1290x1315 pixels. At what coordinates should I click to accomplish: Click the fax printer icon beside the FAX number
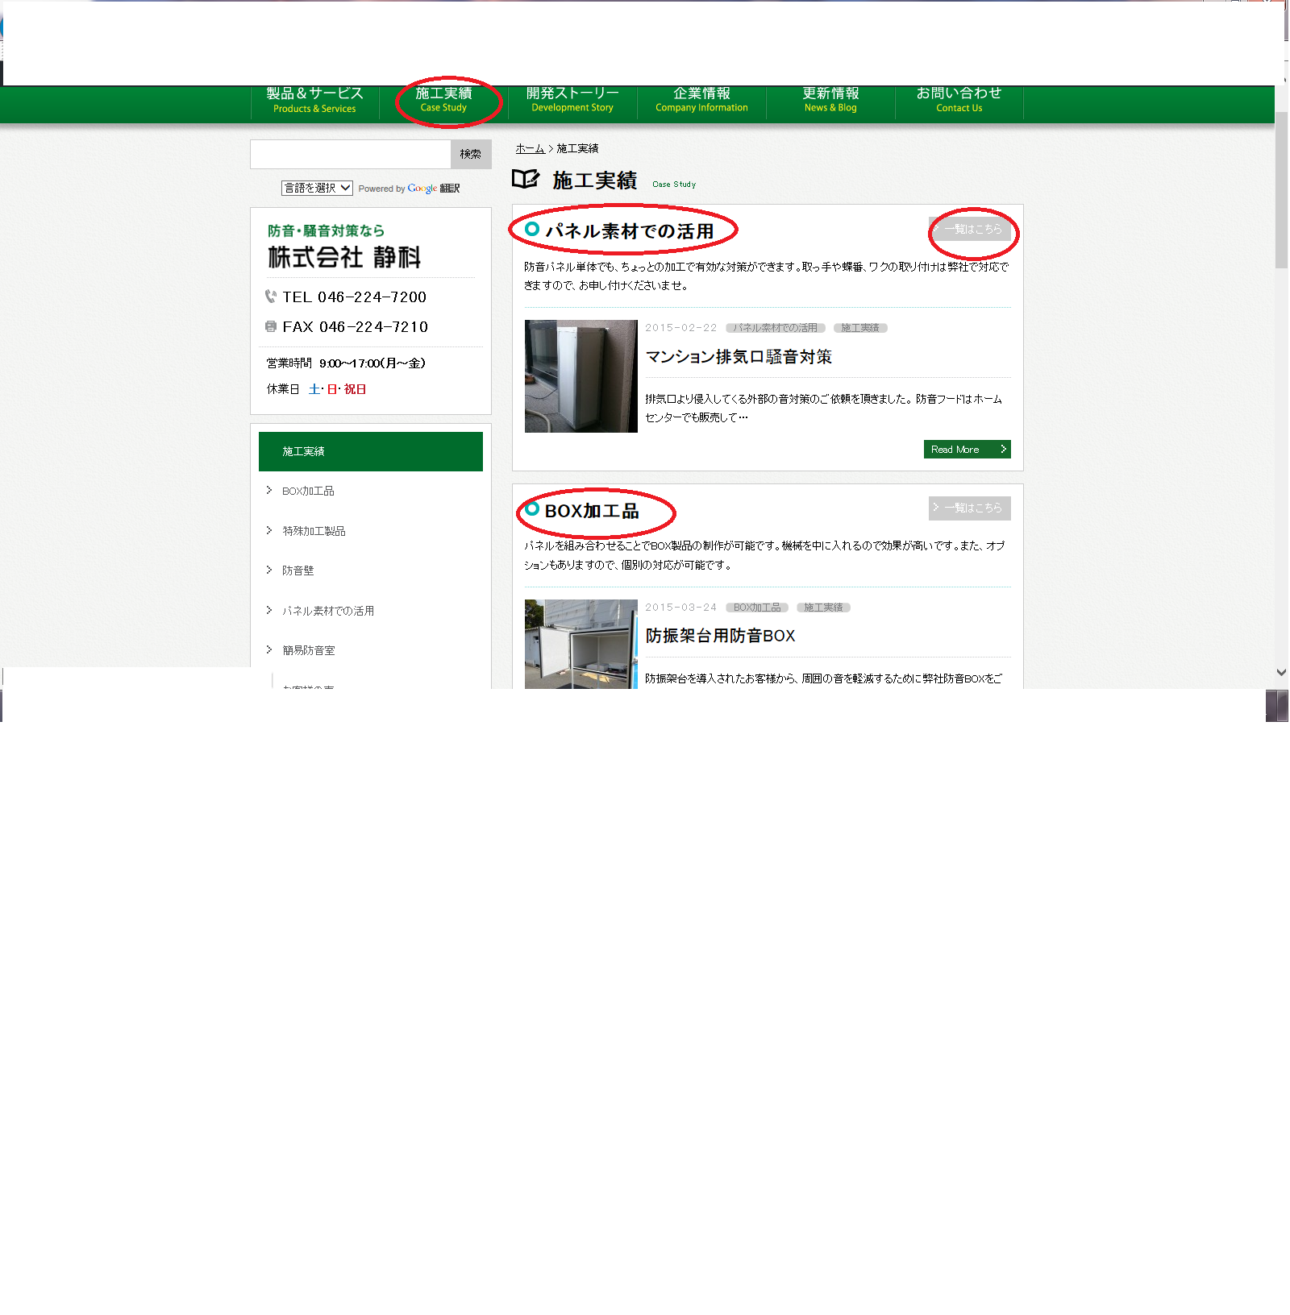(x=271, y=326)
